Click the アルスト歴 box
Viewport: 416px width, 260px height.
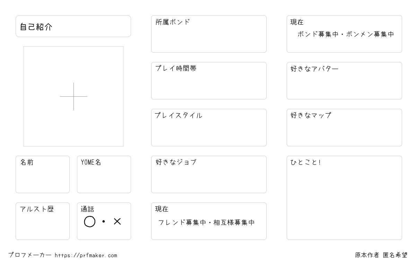pos(43,221)
